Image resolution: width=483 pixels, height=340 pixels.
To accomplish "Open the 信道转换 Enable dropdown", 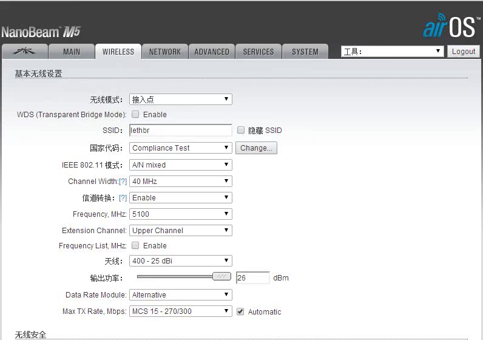I will tap(180, 197).
